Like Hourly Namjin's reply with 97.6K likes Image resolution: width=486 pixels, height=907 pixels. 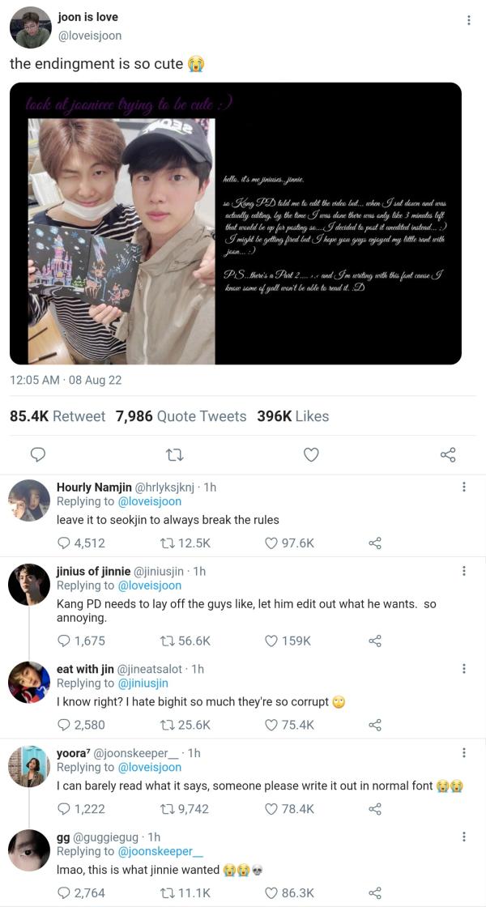(289, 543)
